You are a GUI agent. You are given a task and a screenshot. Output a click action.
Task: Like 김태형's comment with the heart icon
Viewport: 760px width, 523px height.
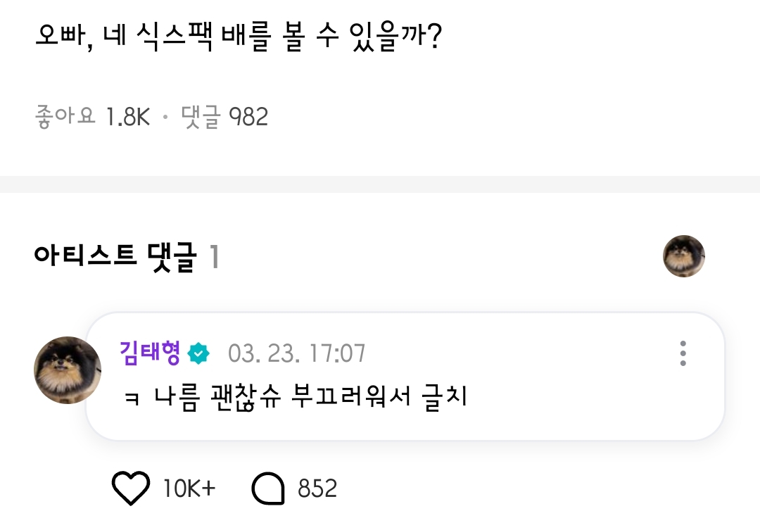(131, 488)
